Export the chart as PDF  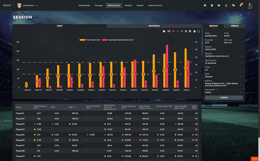coord(190,31)
